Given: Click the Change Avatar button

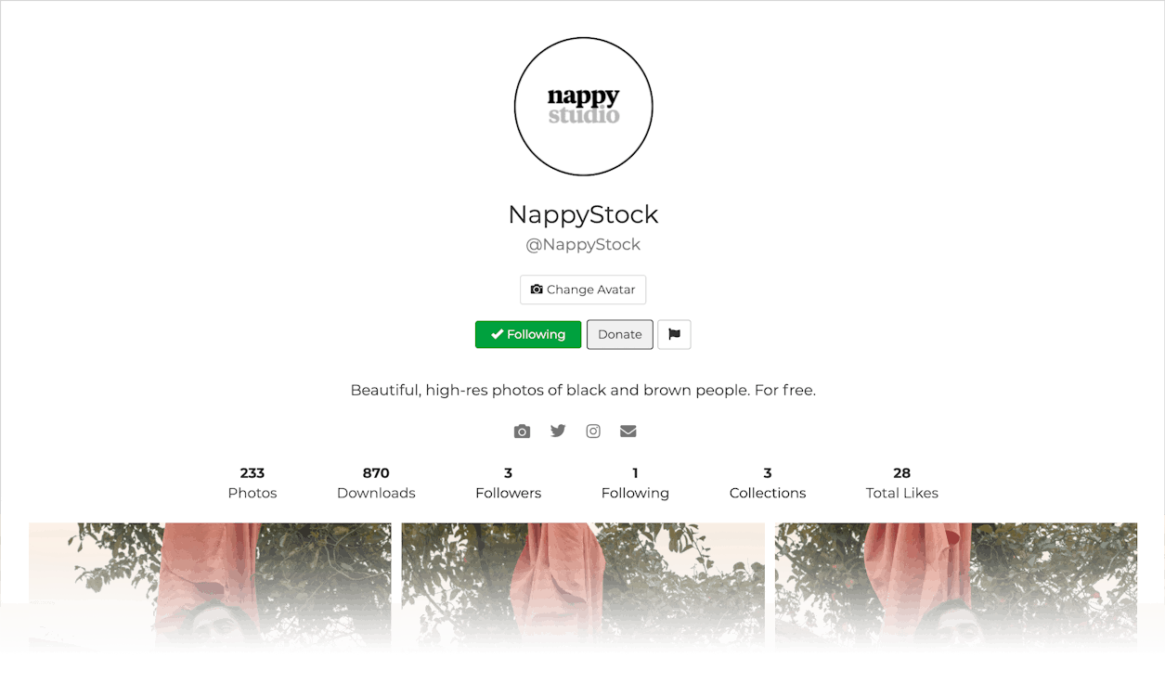Looking at the screenshot, I should (583, 290).
